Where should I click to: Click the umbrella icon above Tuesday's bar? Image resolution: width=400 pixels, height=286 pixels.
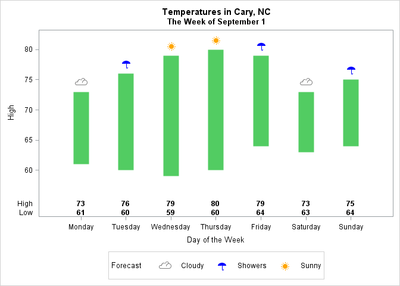pos(126,64)
